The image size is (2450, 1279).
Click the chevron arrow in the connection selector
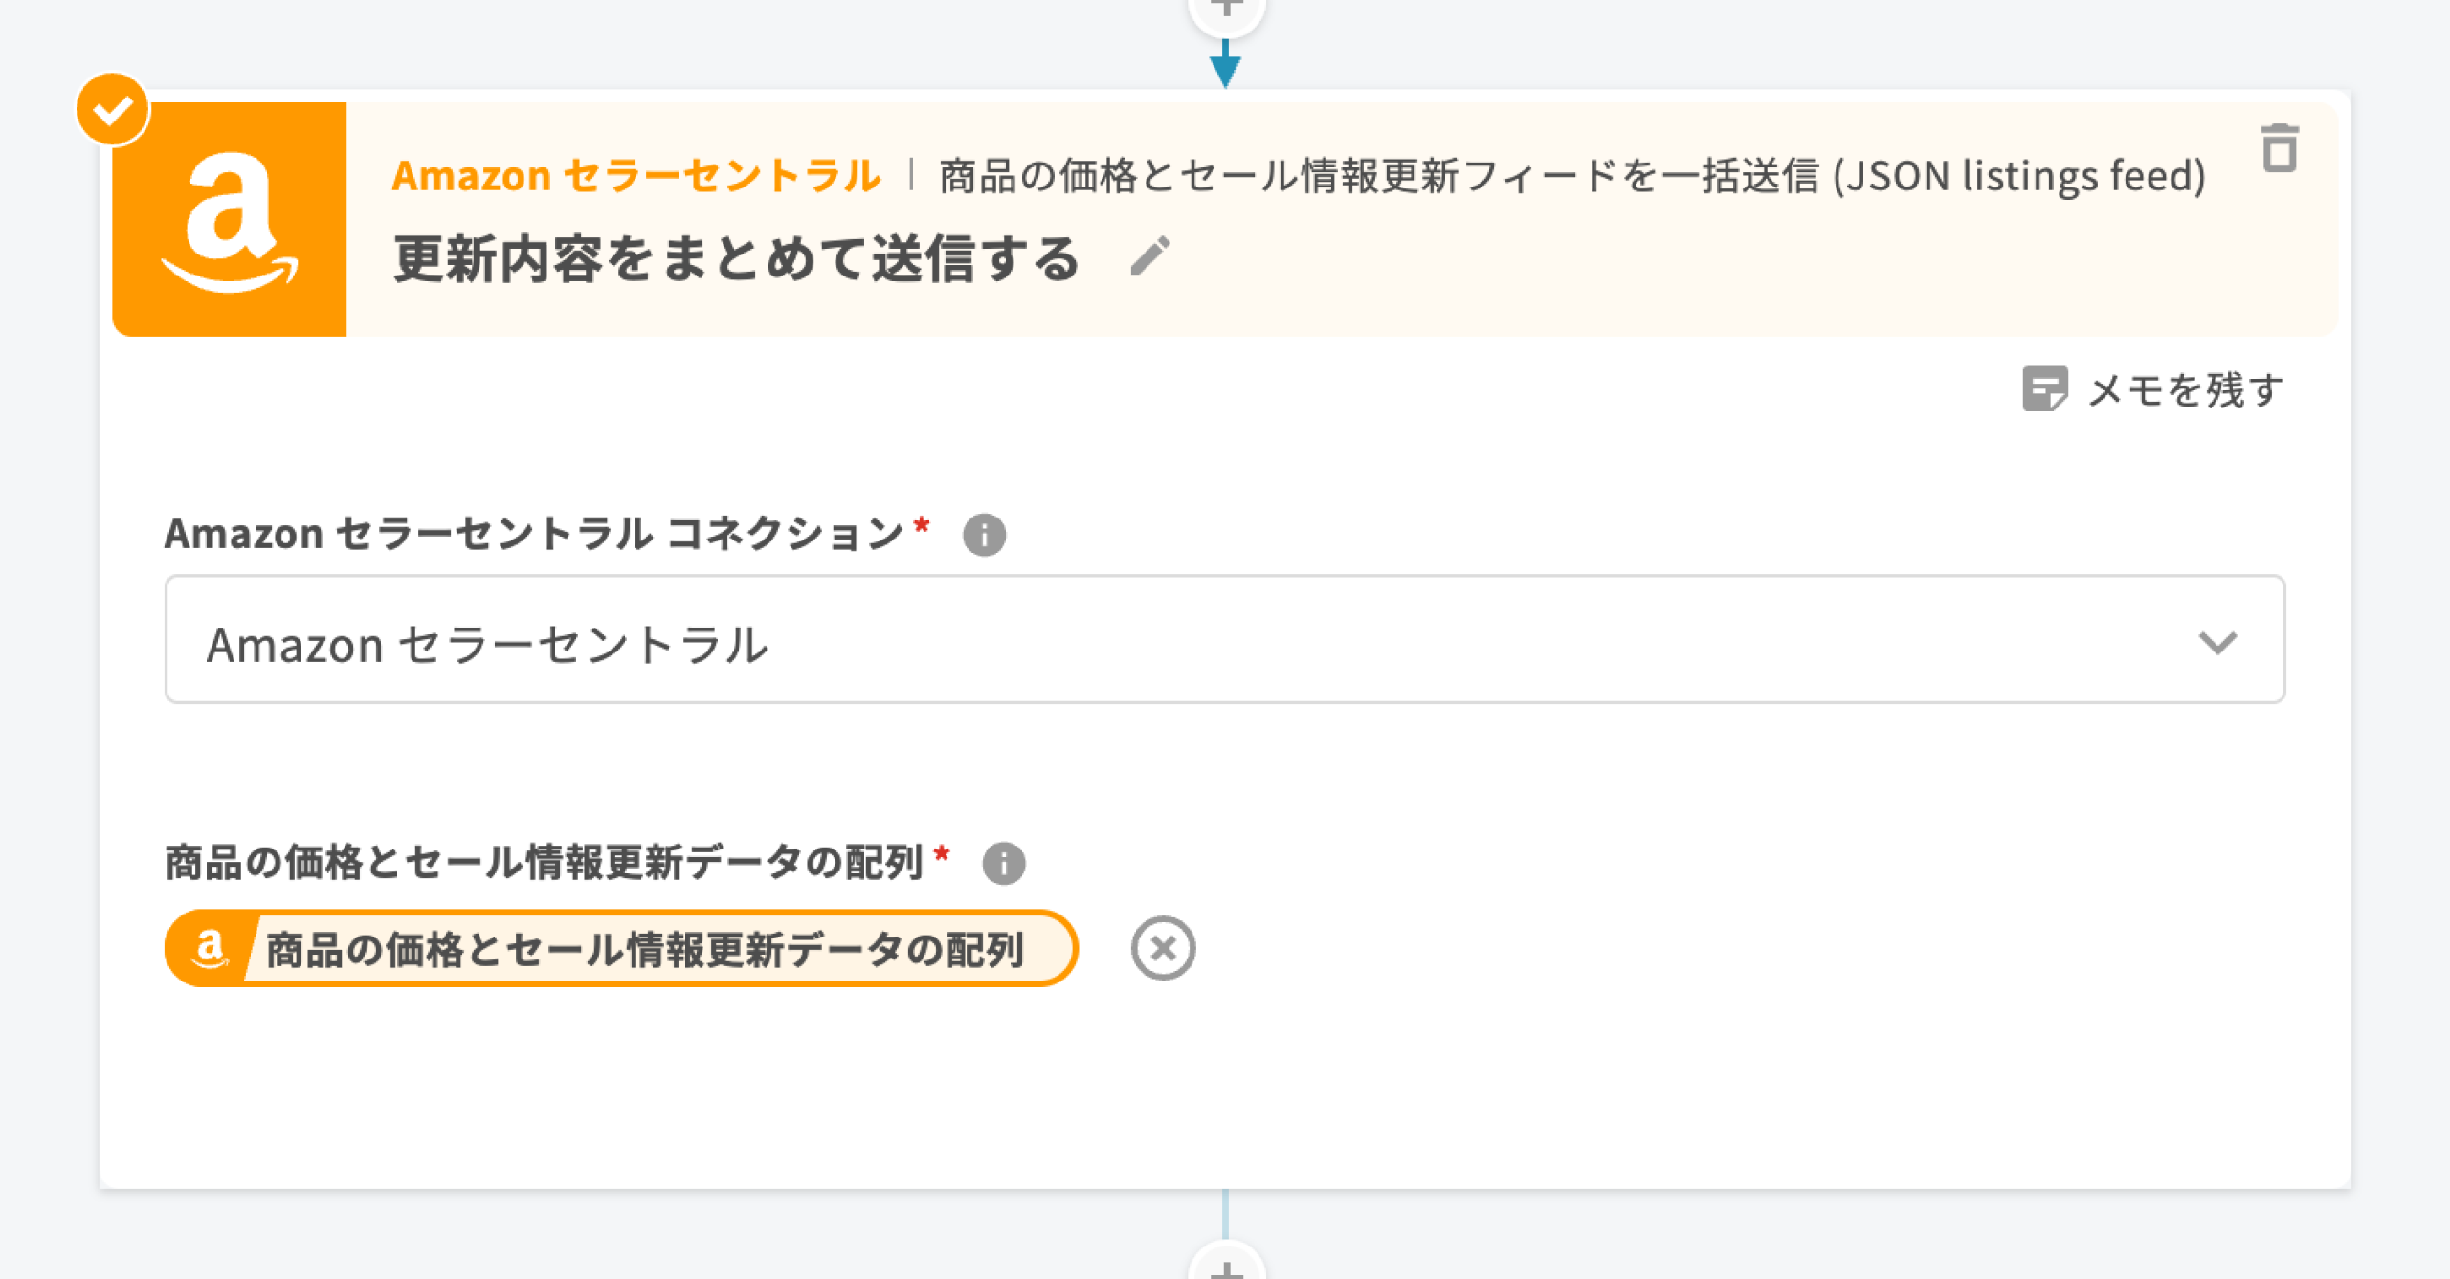click(2217, 642)
